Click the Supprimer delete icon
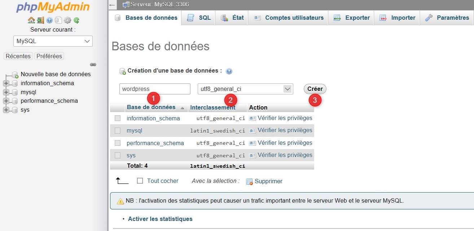Image resolution: width=474 pixels, height=231 pixels. [249, 181]
